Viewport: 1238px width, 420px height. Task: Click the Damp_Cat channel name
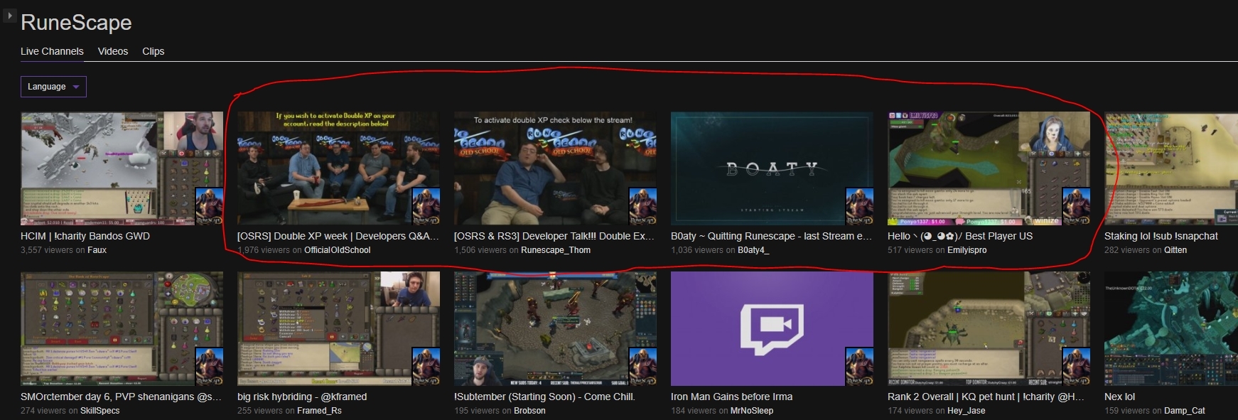click(x=1185, y=411)
